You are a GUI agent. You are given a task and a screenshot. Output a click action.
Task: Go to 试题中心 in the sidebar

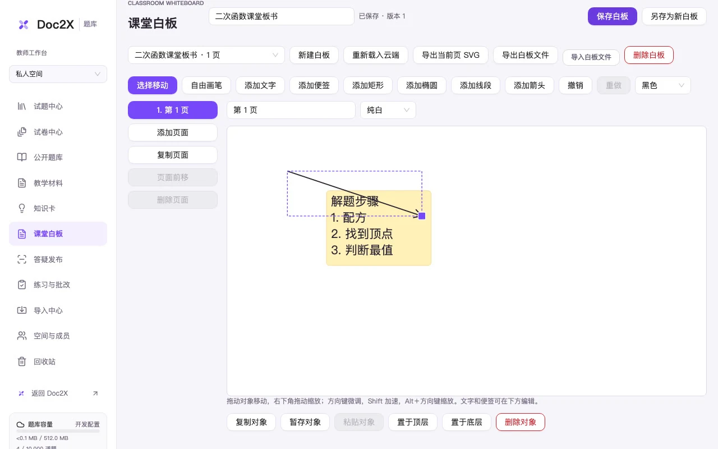click(58, 106)
